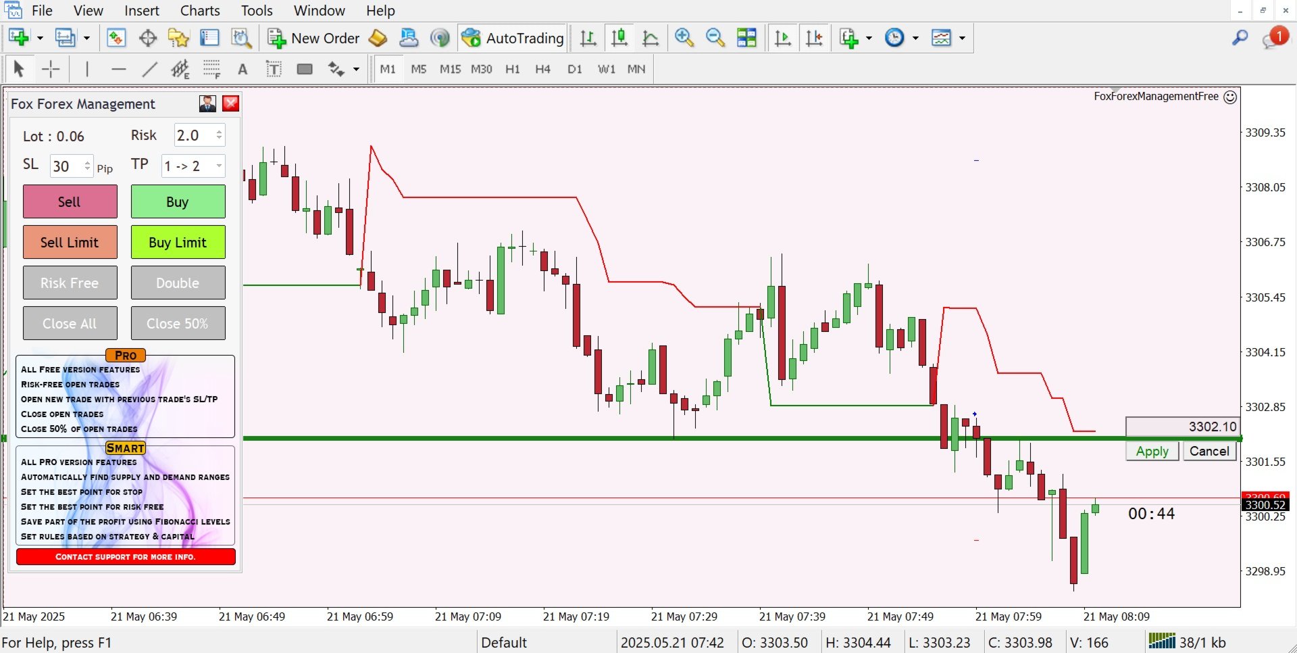
Task: Select the Crosshair tool
Action: click(x=51, y=69)
